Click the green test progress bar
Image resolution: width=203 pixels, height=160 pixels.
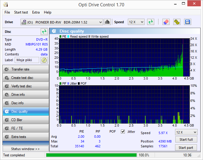pos(91,155)
